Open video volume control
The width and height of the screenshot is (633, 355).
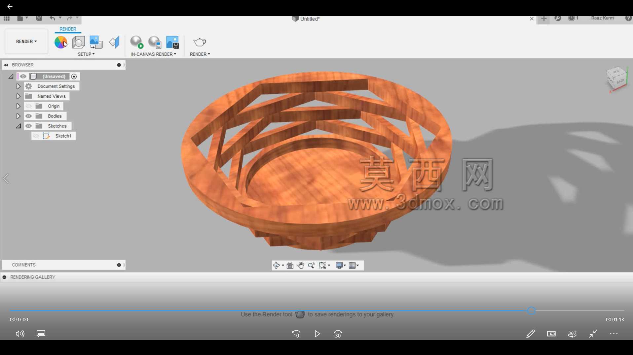[x=20, y=334]
